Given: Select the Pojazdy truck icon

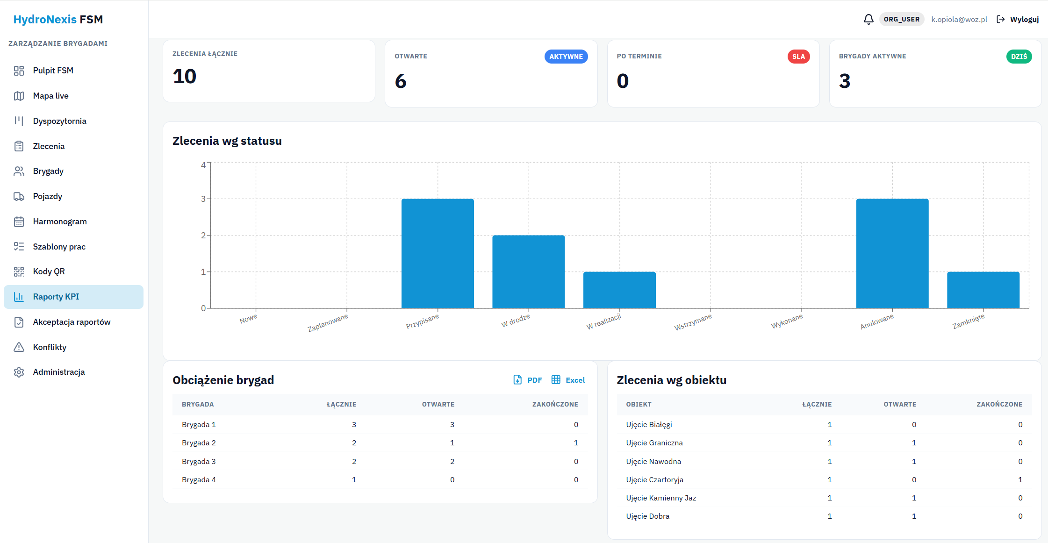Looking at the screenshot, I should (19, 196).
